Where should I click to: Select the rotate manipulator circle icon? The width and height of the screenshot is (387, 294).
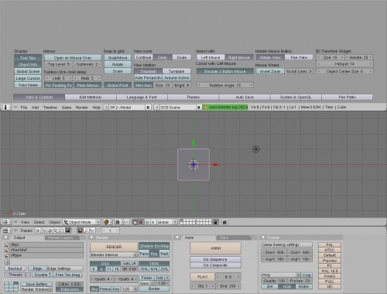click(147, 222)
